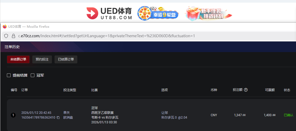296x131 pixels.
Task: Tick the 冠军 checkbox
Action: 33,75
